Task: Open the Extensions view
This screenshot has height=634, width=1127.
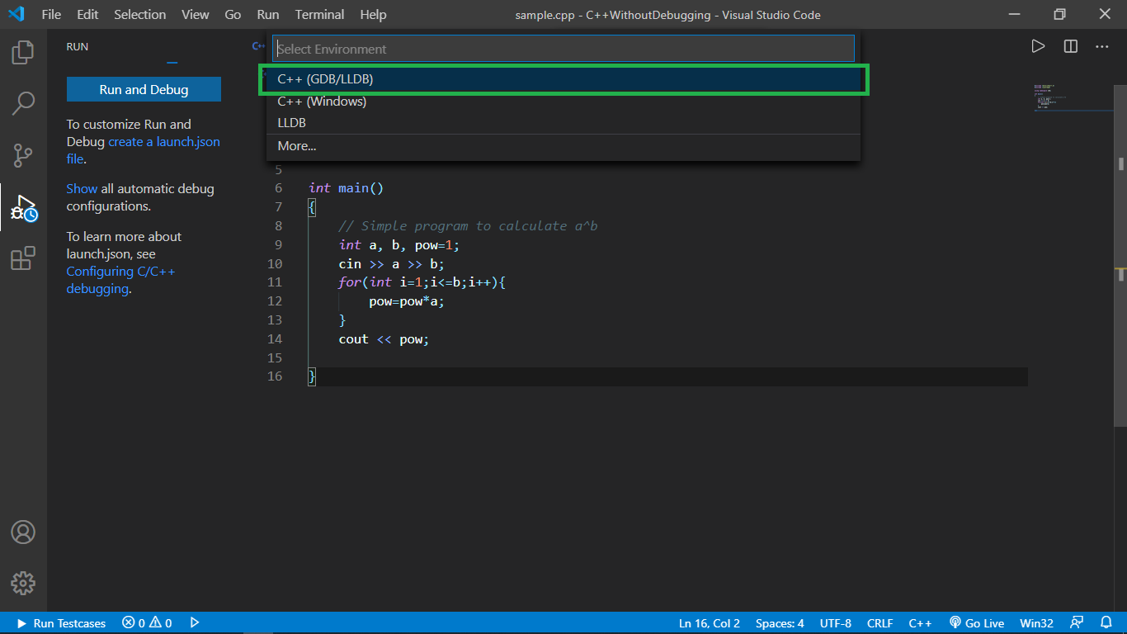Action: pos(23,258)
